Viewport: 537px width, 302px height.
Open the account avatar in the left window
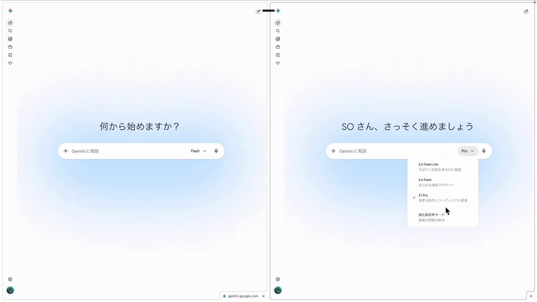click(x=10, y=290)
